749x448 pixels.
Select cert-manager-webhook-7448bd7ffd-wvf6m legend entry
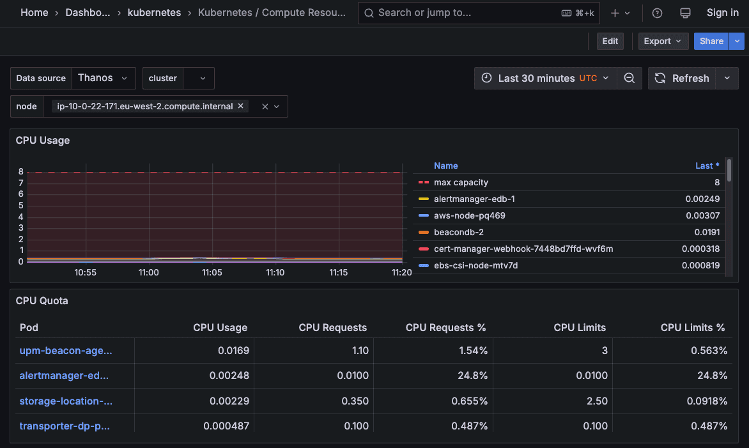[523, 249]
